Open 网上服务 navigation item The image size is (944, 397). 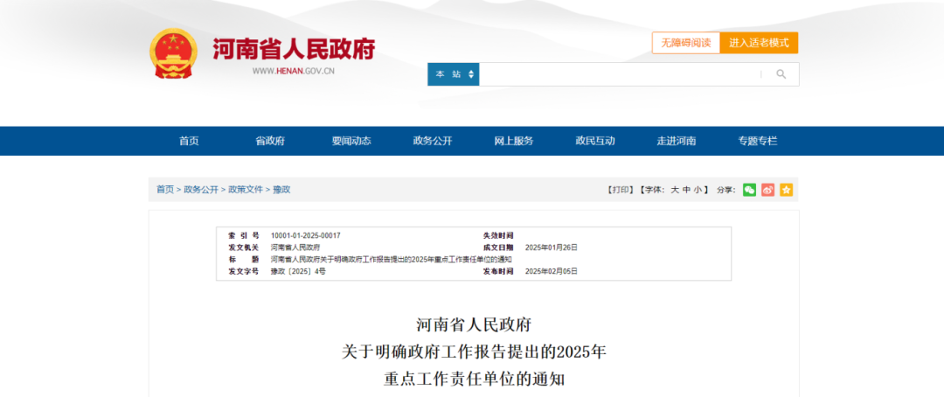(514, 141)
